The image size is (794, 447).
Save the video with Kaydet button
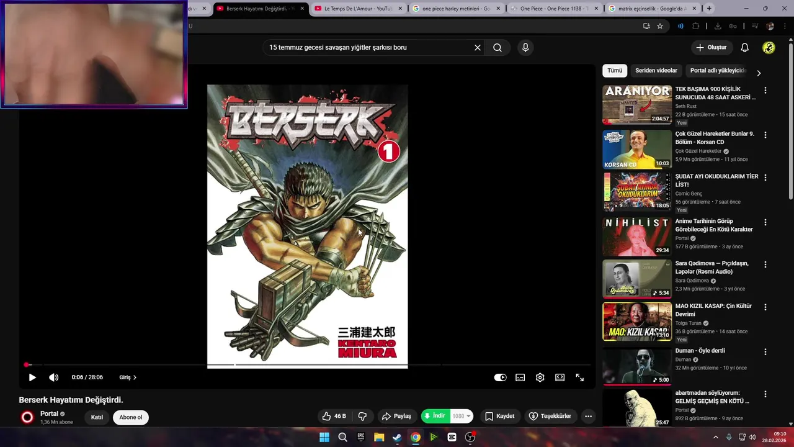(x=499, y=416)
